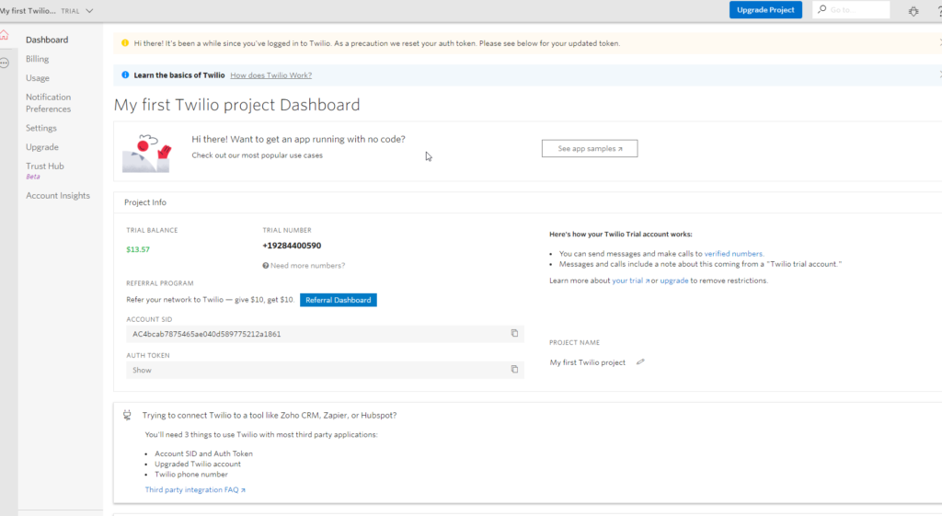Open Usage in the sidebar

(x=37, y=78)
